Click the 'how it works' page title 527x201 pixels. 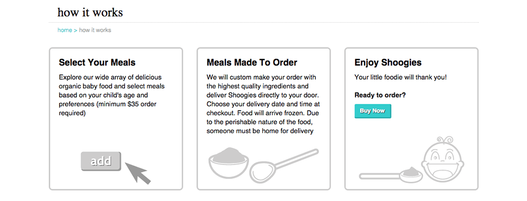tap(90, 12)
